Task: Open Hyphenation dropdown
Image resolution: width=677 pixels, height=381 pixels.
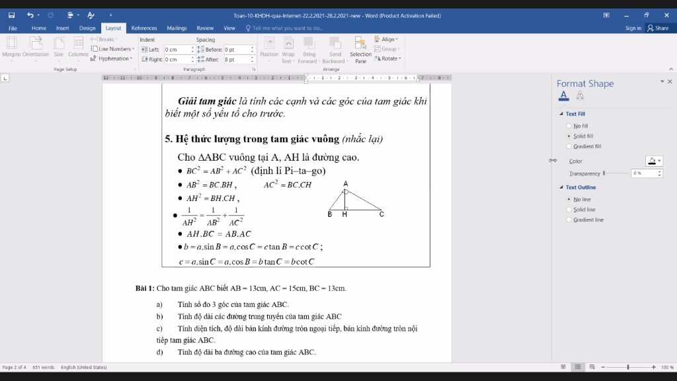Action: (x=111, y=59)
